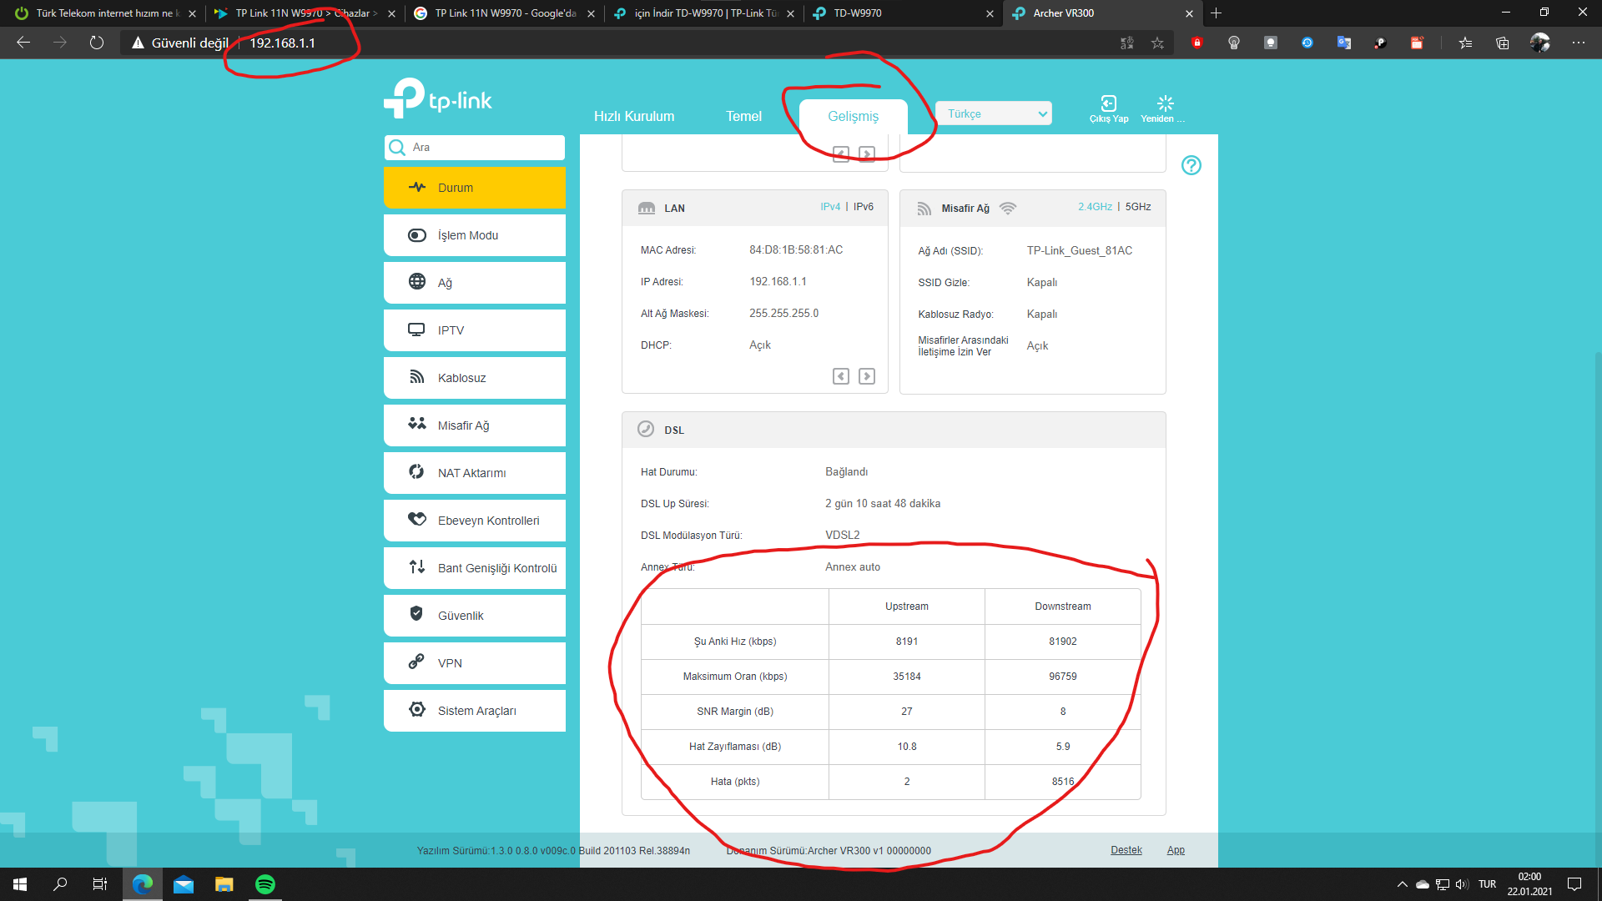Click LAN panel next arrow

867,376
